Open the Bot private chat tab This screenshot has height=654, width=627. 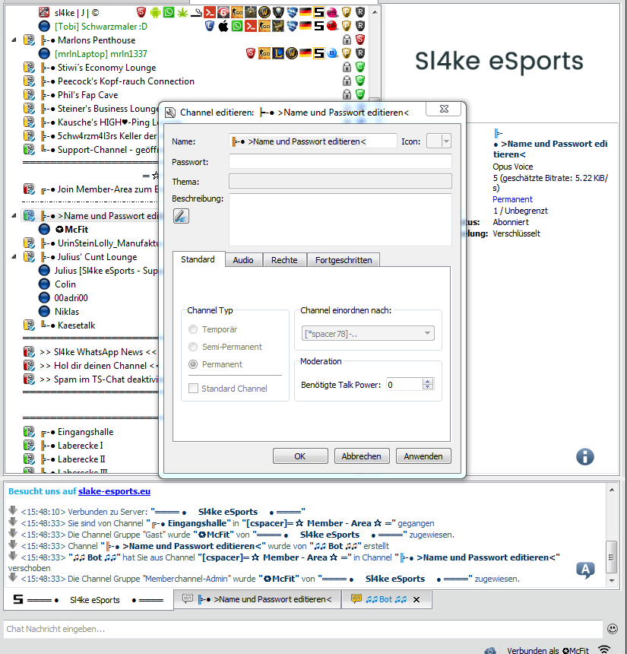[386, 599]
